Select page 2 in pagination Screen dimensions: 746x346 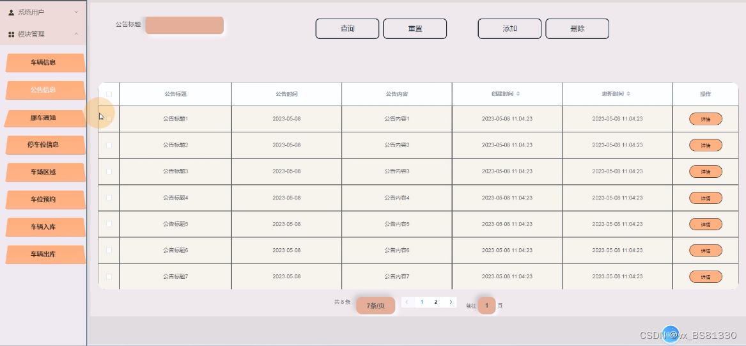pyautogui.click(x=436, y=303)
